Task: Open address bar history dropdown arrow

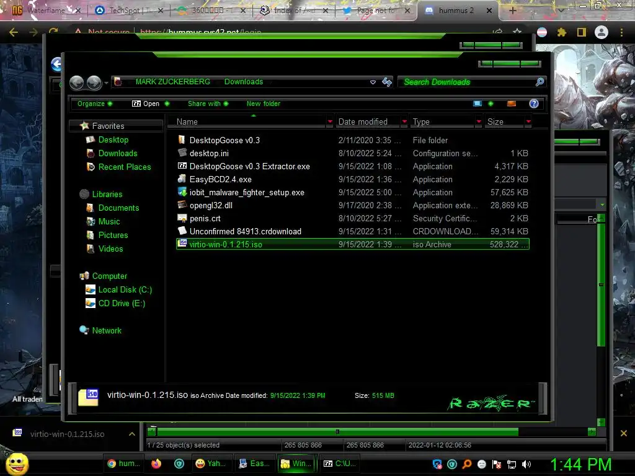Action: 373,82
